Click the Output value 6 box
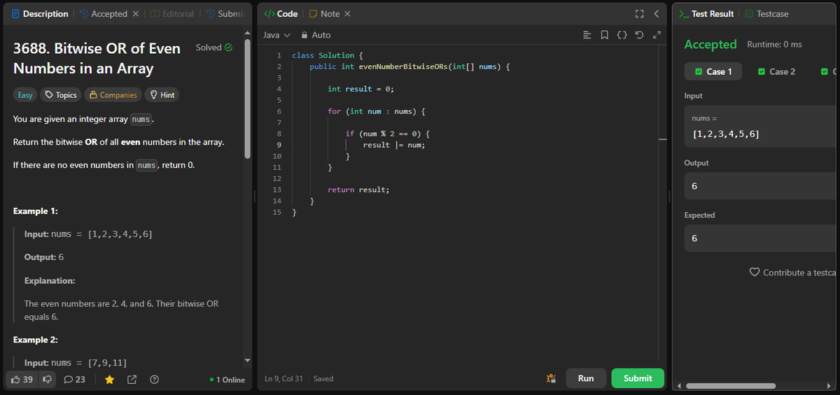The height and width of the screenshot is (395, 840). pos(762,186)
